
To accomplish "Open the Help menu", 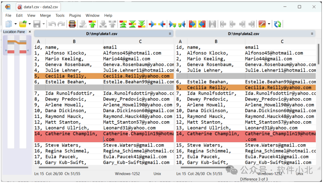I will click(108, 16).
